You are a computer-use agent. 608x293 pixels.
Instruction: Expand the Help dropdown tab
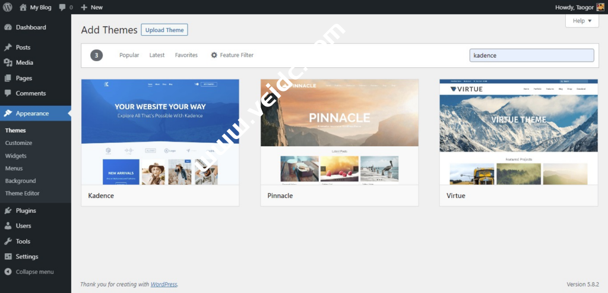(x=582, y=21)
